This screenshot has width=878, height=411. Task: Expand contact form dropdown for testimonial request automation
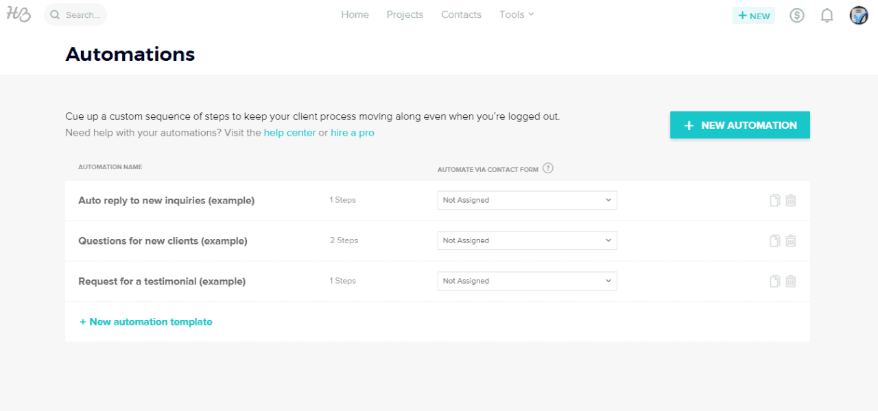527,281
